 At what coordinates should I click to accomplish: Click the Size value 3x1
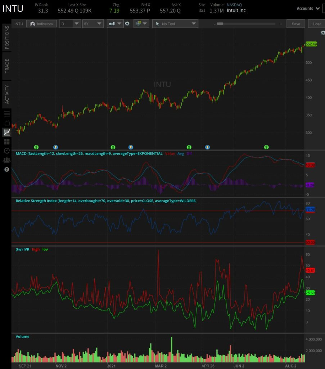point(202,10)
